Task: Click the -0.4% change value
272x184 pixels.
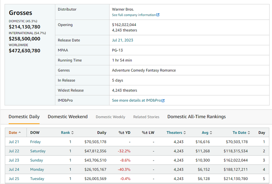Action: [x=125, y=179]
